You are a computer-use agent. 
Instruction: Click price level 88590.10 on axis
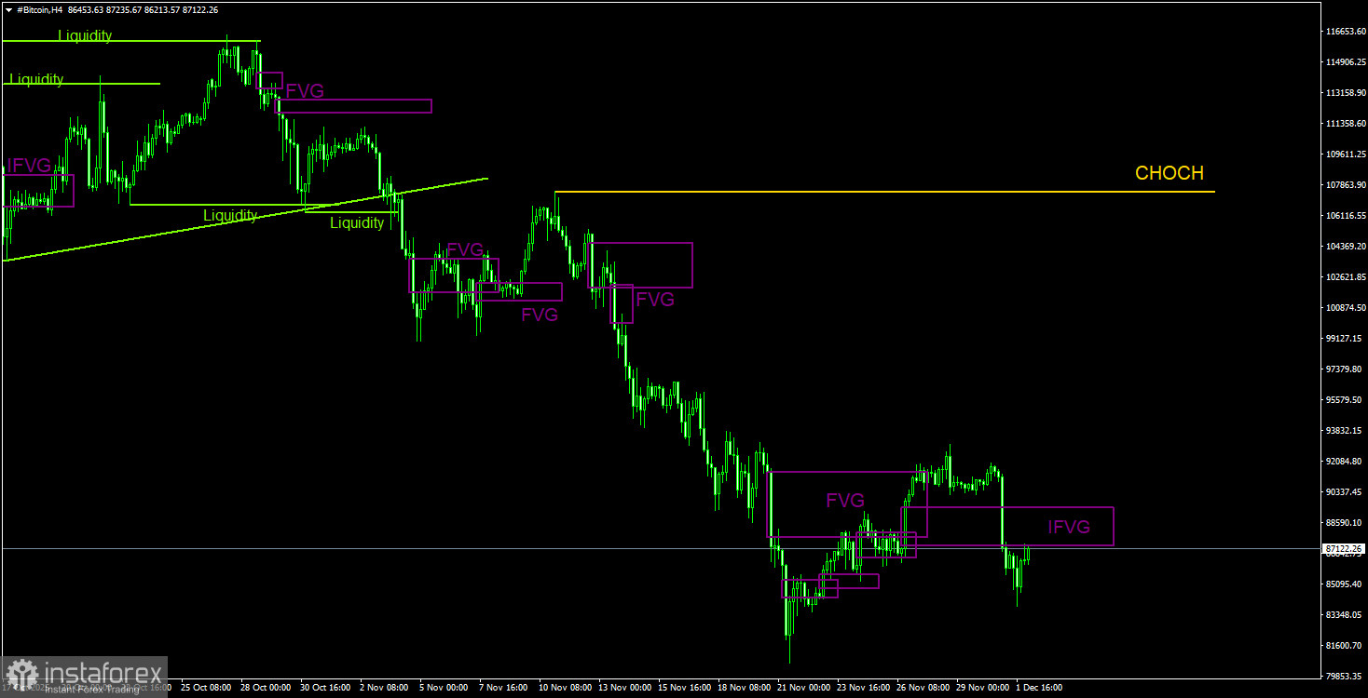(1345, 523)
